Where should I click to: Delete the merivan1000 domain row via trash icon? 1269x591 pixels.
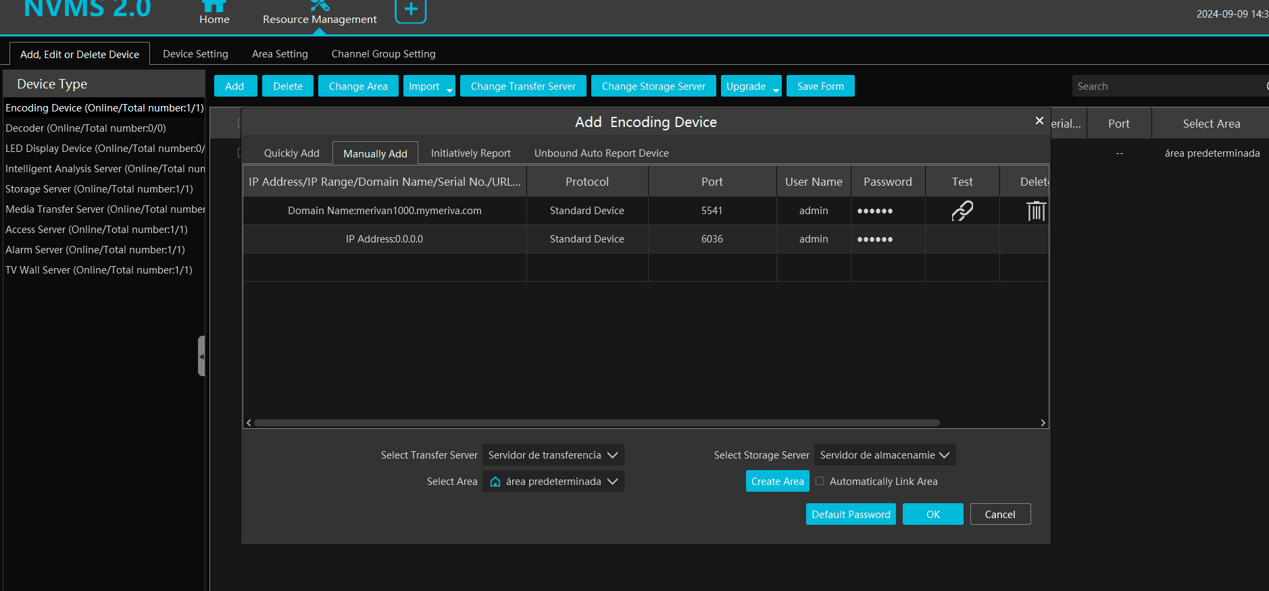click(1035, 211)
